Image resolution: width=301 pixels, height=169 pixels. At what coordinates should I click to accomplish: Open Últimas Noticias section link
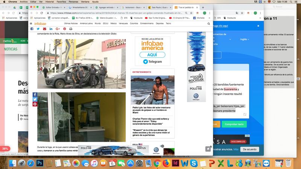tap(71, 23)
